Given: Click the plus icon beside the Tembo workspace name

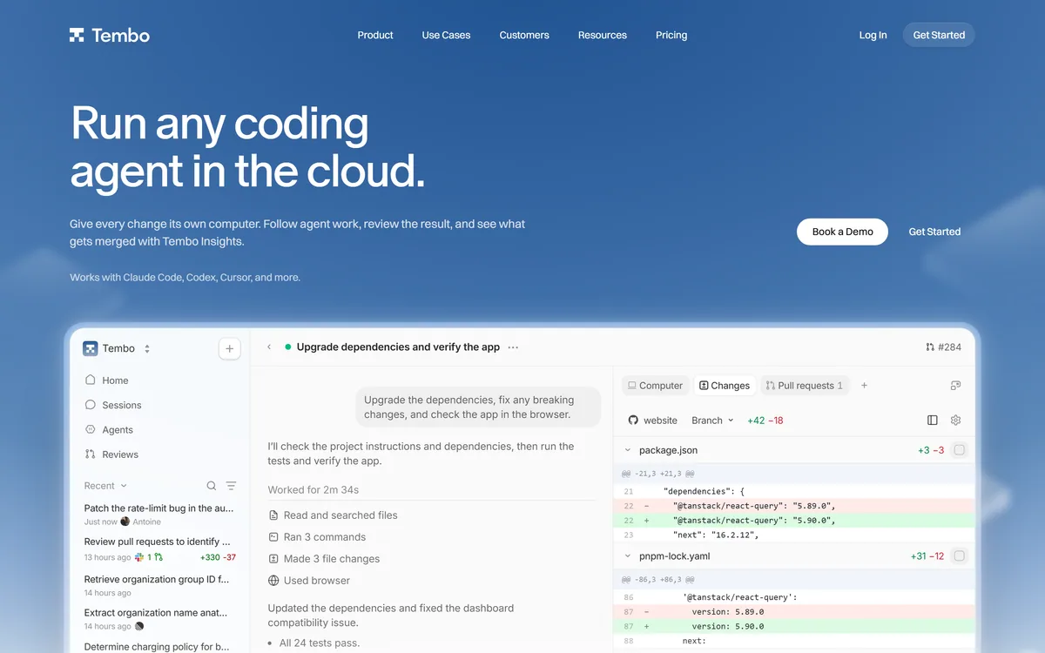Looking at the screenshot, I should (x=229, y=348).
